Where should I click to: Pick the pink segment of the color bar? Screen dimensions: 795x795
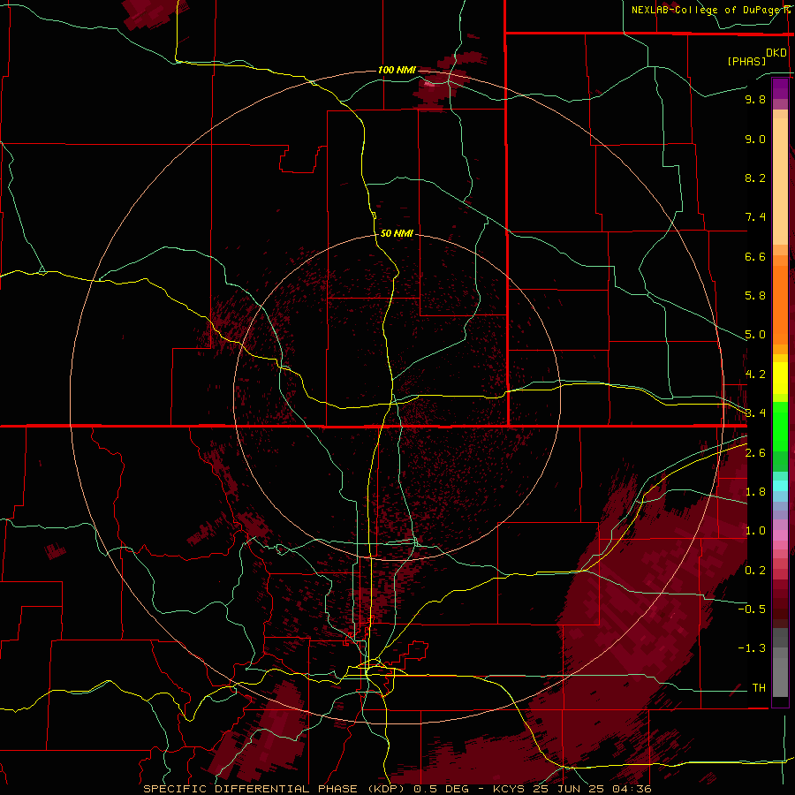point(780,535)
